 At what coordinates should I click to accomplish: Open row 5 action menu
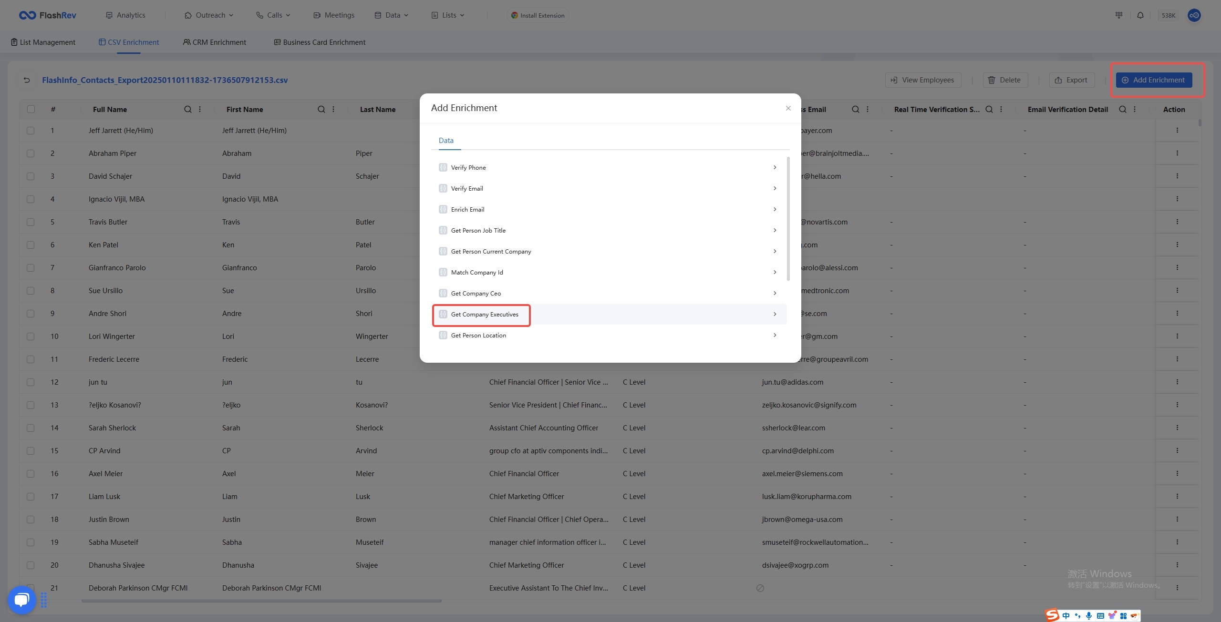(x=1177, y=222)
